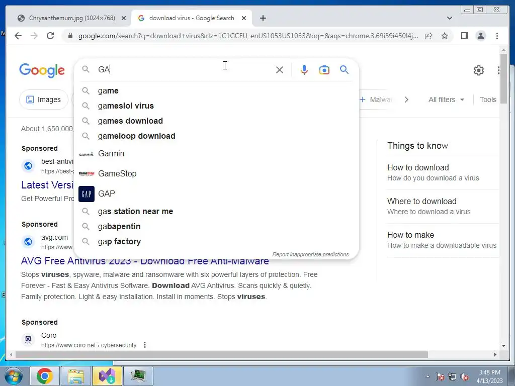The image size is (515, 386).
Task: Click the muted volume tray icon
Action: pos(464,377)
